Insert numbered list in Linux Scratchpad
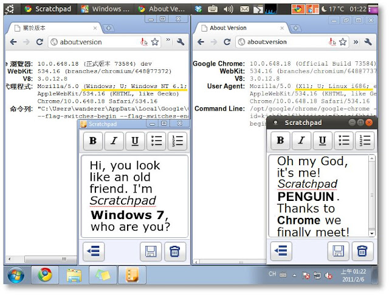Screen dimensions: 389x295 (365, 140)
